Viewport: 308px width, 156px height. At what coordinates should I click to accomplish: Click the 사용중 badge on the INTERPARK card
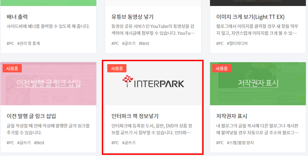pyautogui.click(x=117, y=68)
